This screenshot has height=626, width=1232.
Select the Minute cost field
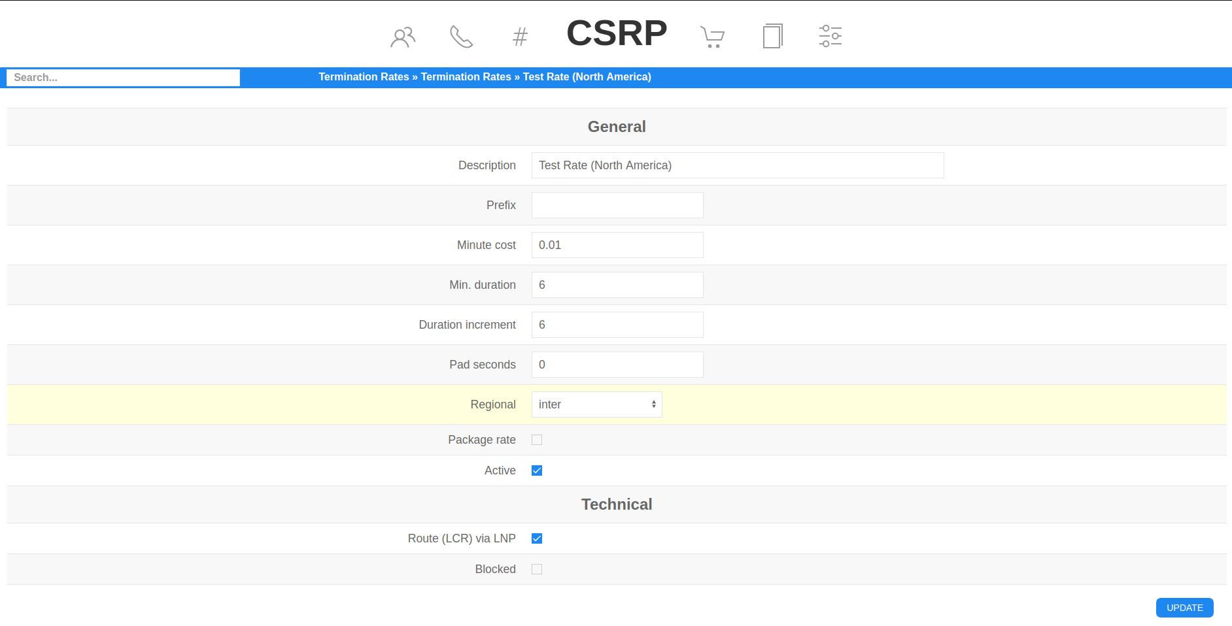617,245
